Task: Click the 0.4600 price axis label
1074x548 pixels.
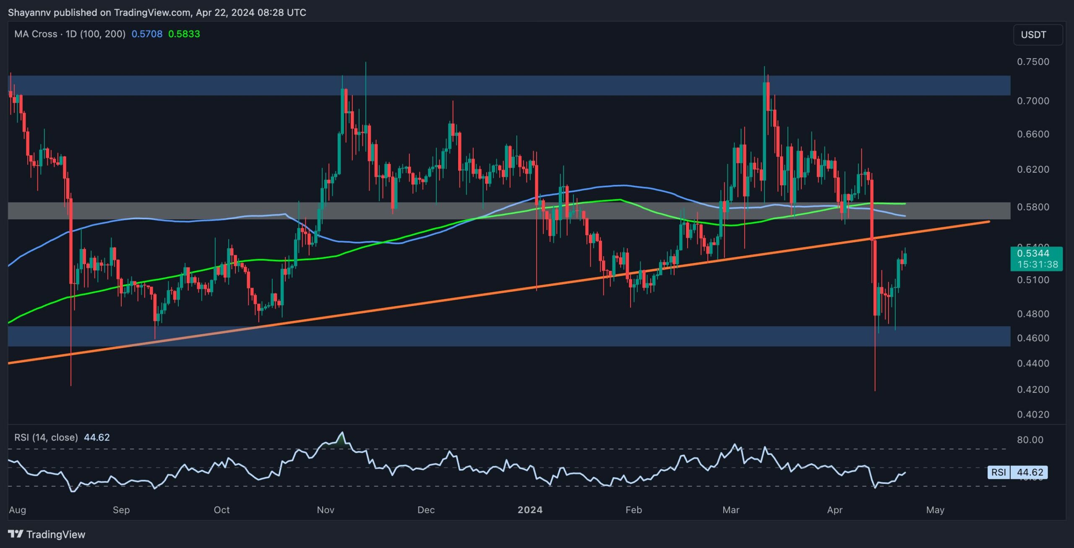Action: tap(1033, 338)
